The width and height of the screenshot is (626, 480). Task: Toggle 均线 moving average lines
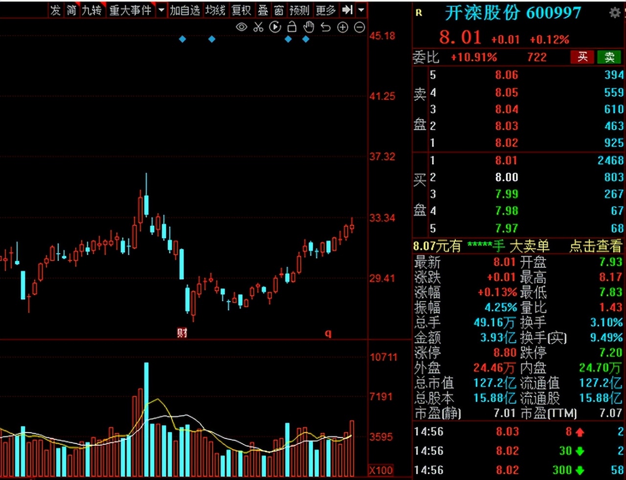pos(215,10)
